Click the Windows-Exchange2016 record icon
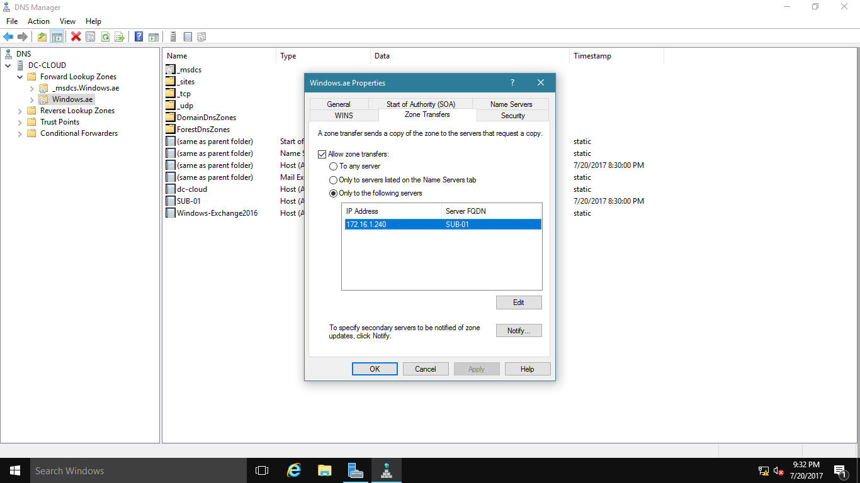The image size is (860, 483). tap(171, 213)
